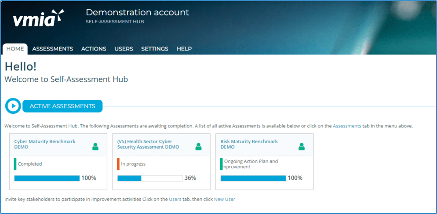Click Welcome to Self-Assessment Hub heading
Screen dimensions: 437x214
[66, 79]
